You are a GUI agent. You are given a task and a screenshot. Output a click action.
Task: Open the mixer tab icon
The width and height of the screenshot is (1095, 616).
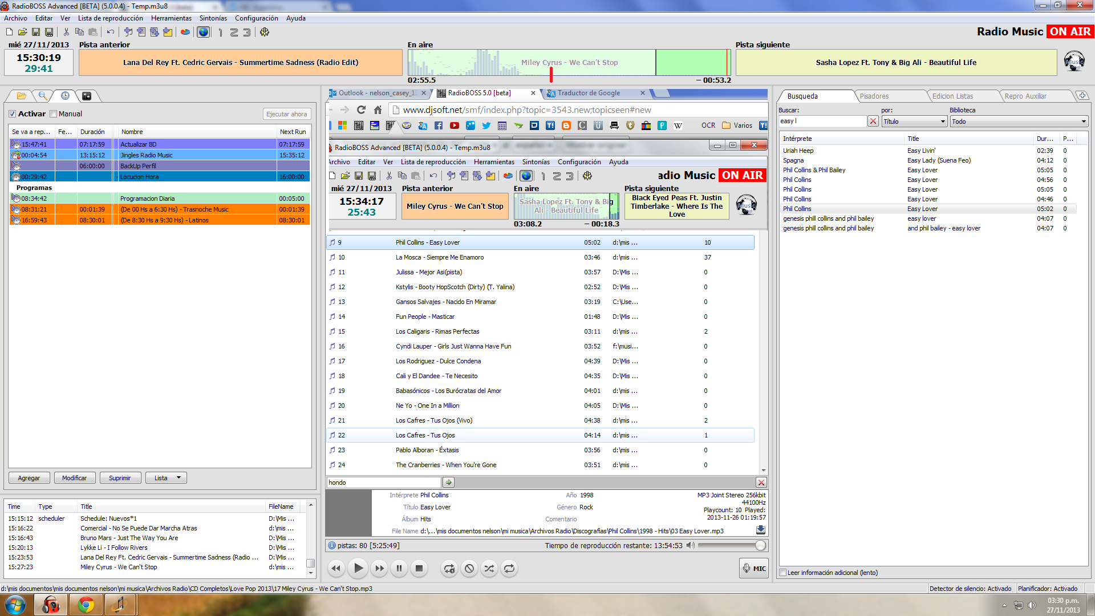click(x=87, y=96)
